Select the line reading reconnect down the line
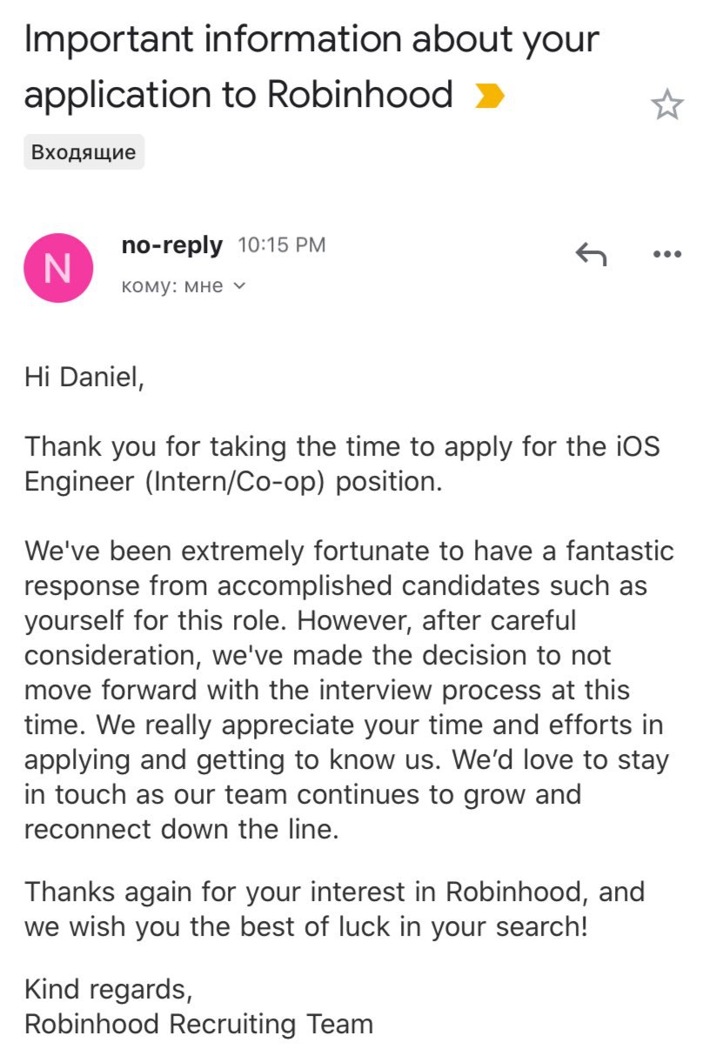Viewport: 716px width, 1062px height. coord(181,829)
